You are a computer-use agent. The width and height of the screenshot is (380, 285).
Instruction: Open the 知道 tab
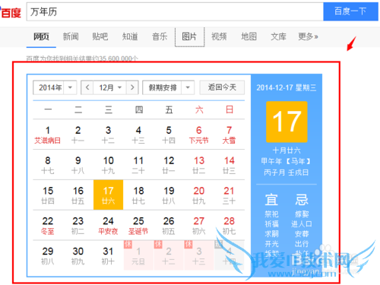coord(130,36)
